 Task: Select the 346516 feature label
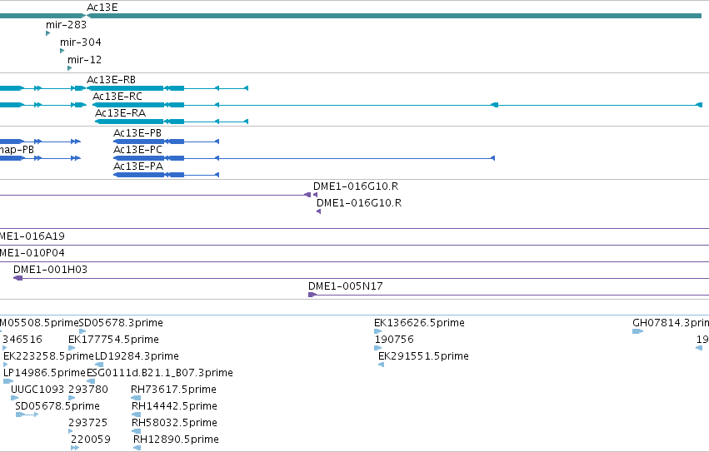coord(22,340)
